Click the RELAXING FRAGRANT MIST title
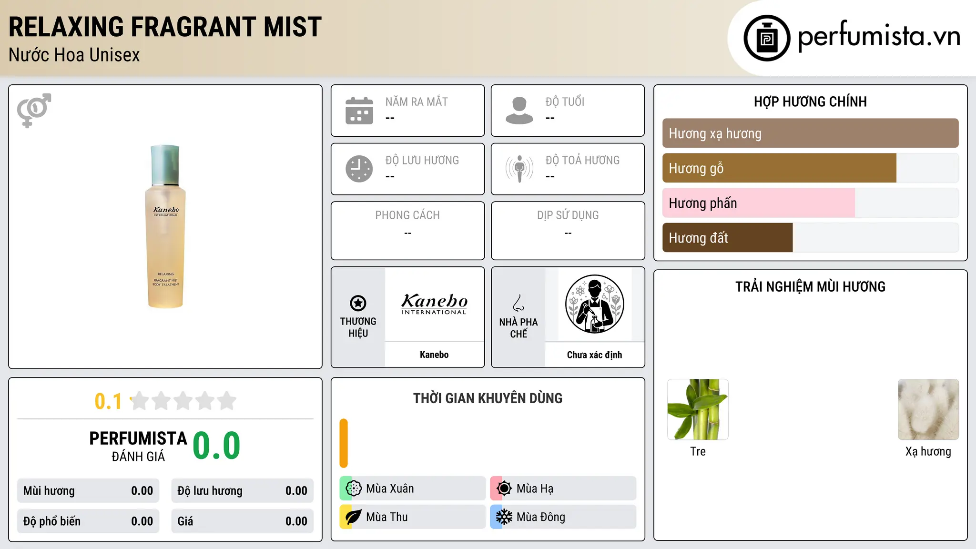 165,27
